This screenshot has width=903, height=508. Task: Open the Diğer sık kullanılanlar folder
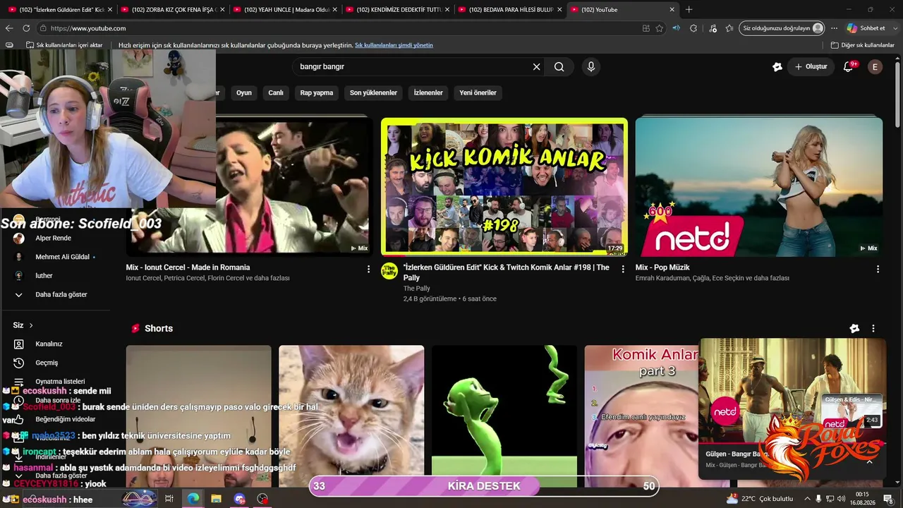[863, 45]
